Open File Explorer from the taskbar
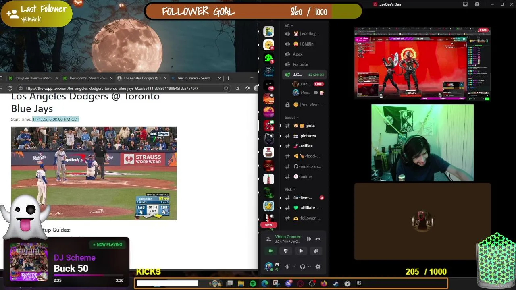Screen dimensions: 516x290 tap(241, 284)
